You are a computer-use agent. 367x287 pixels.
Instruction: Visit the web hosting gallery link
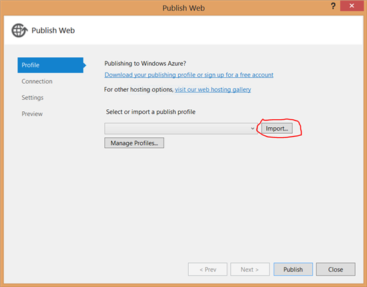point(213,89)
